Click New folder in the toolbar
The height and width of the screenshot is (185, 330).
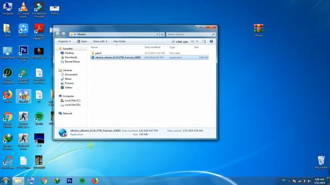[x=120, y=41]
